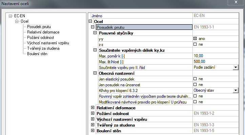
Task: Open Požární odolnost in the left tree
Action: pos(40,38)
